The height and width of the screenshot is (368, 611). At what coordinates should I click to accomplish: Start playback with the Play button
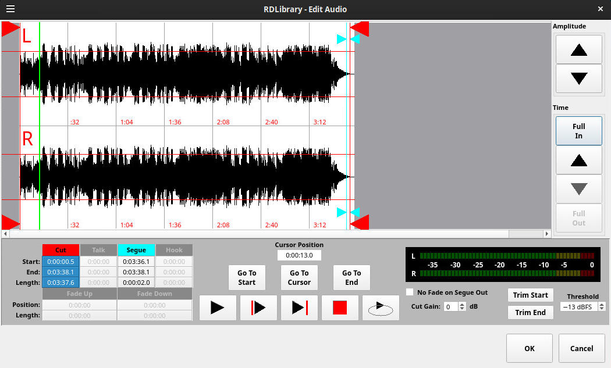pyautogui.click(x=218, y=308)
